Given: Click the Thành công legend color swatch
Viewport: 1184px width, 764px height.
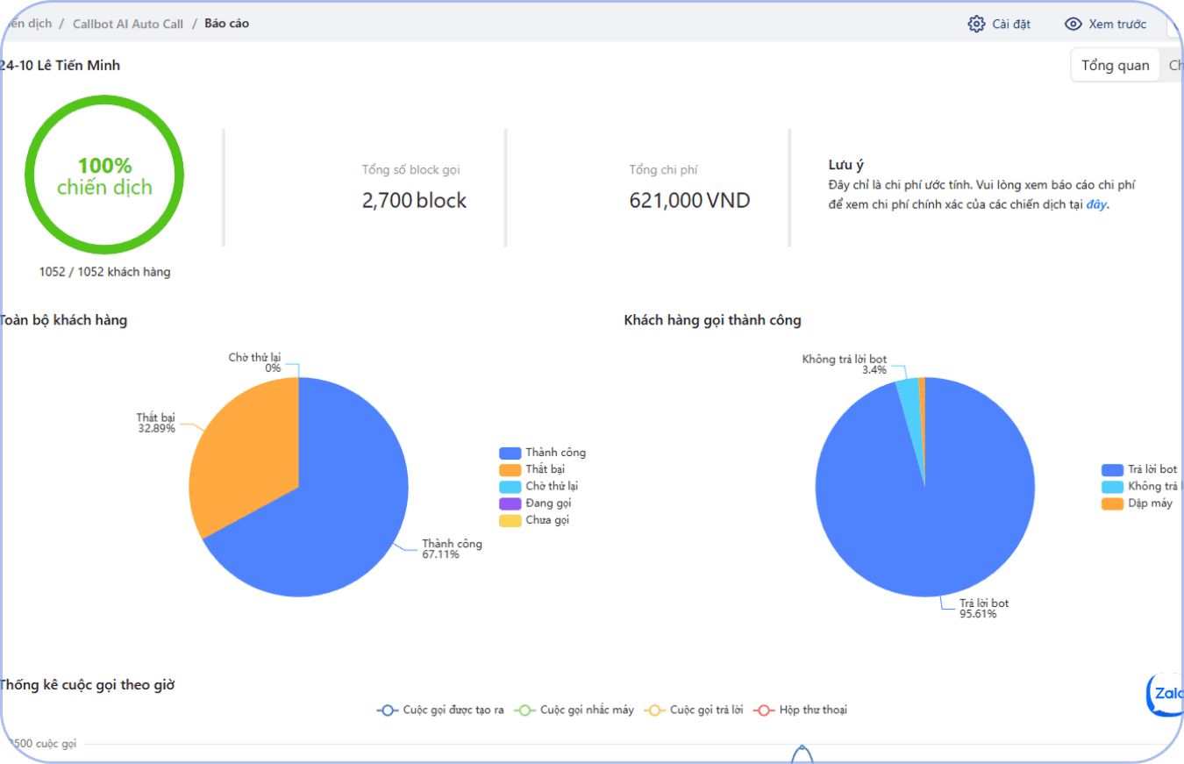Looking at the screenshot, I should (510, 453).
